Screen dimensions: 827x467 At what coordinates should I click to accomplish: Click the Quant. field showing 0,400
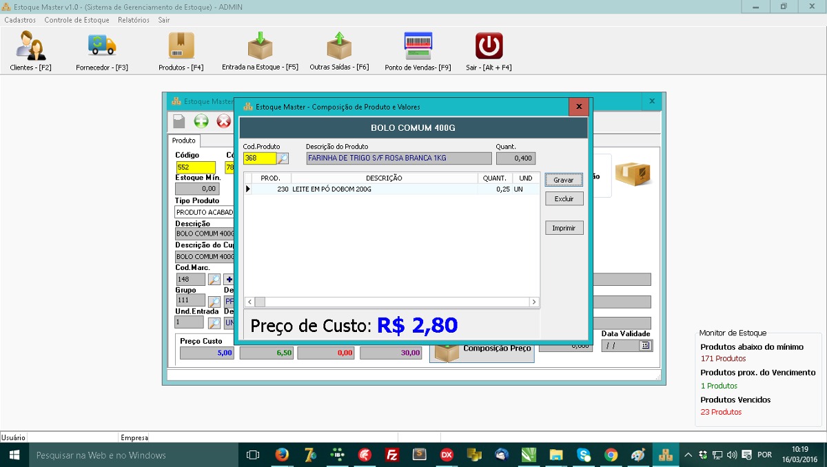pos(515,158)
